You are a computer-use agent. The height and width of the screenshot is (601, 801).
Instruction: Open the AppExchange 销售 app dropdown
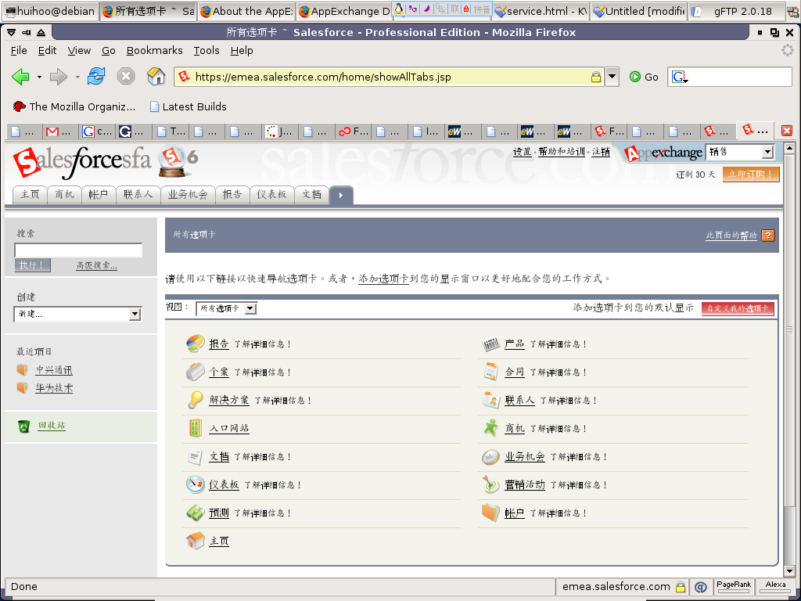tap(740, 152)
